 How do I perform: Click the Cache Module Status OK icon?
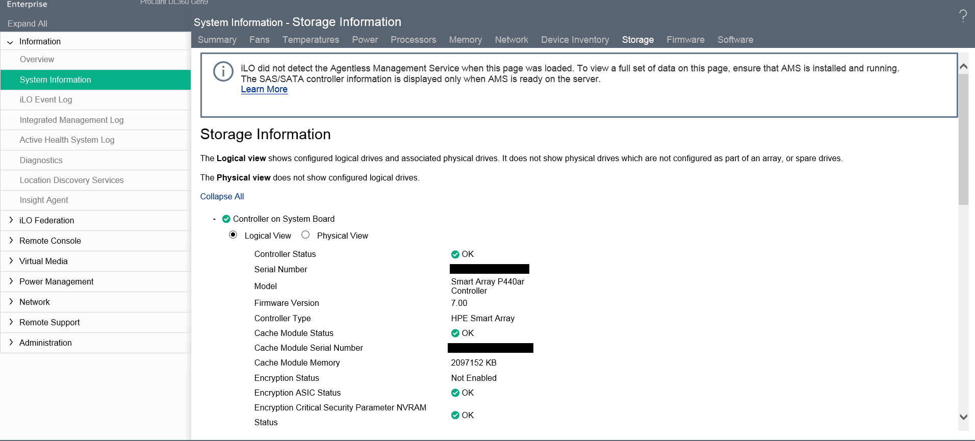pos(455,333)
